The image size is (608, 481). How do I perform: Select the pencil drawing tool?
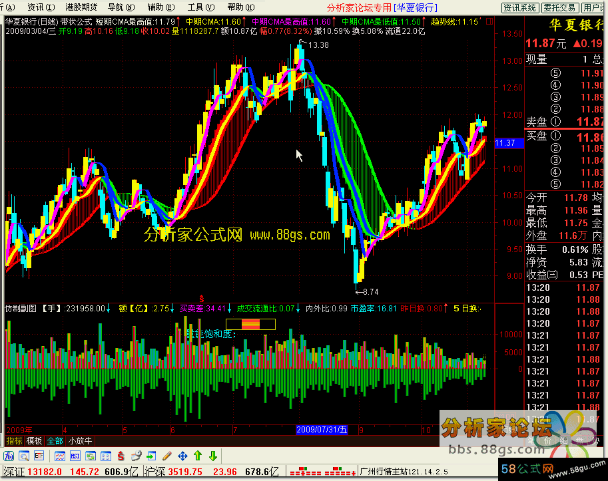[x=167, y=456]
